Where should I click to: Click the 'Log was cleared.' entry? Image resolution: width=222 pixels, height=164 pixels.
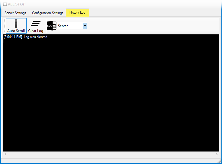[x=36, y=37]
